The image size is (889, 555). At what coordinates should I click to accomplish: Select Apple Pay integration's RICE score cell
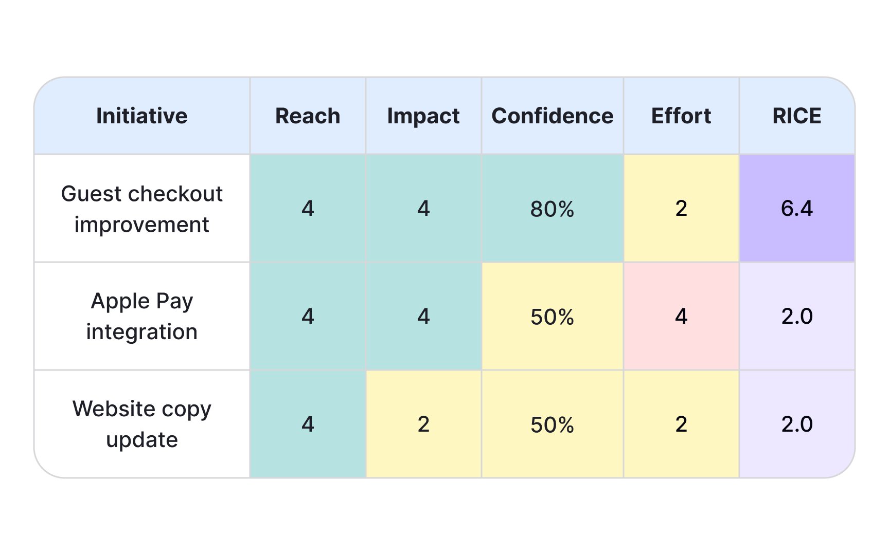click(797, 316)
